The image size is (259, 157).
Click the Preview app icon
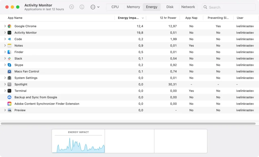coord(9,110)
